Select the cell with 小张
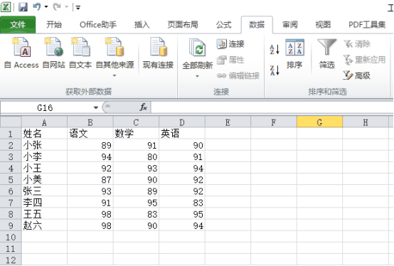 pyautogui.click(x=44, y=145)
